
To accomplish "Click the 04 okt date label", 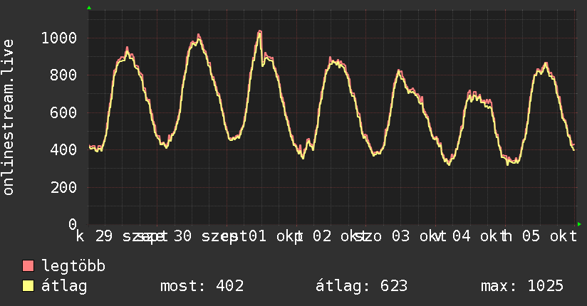I will pyautogui.click(x=480, y=236).
